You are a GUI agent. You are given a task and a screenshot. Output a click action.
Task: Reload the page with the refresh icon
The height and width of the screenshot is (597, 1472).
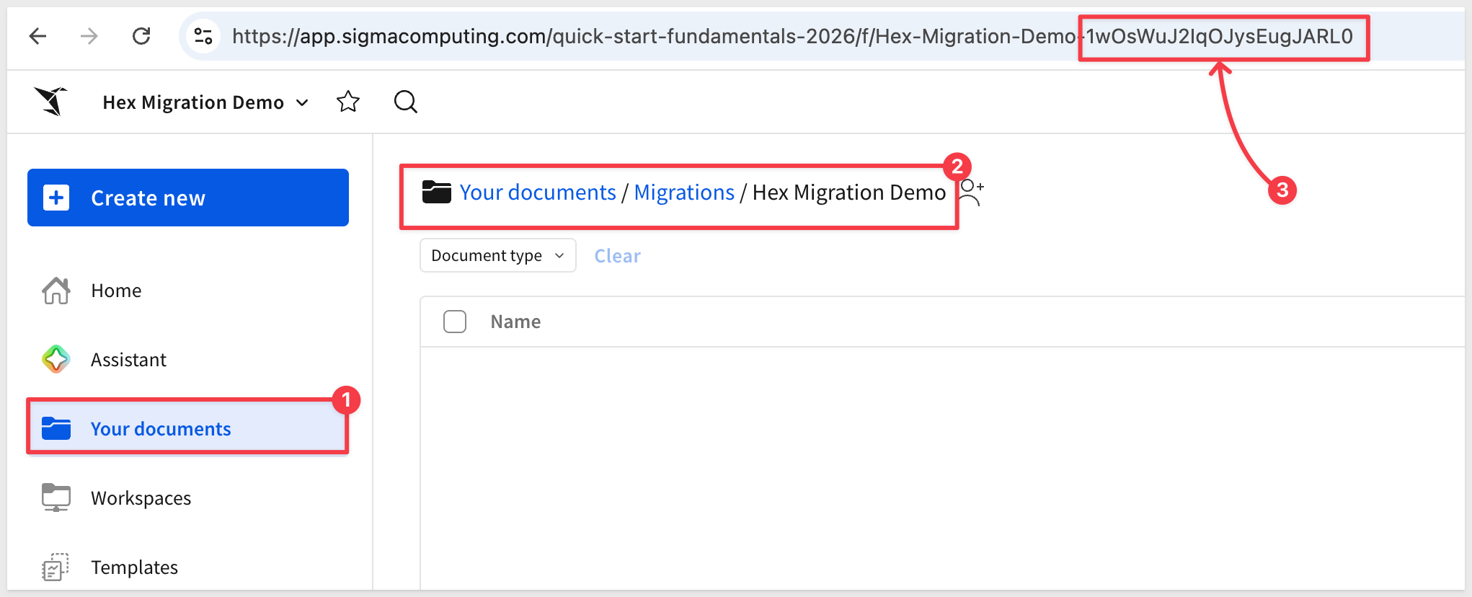(x=141, y=35)
